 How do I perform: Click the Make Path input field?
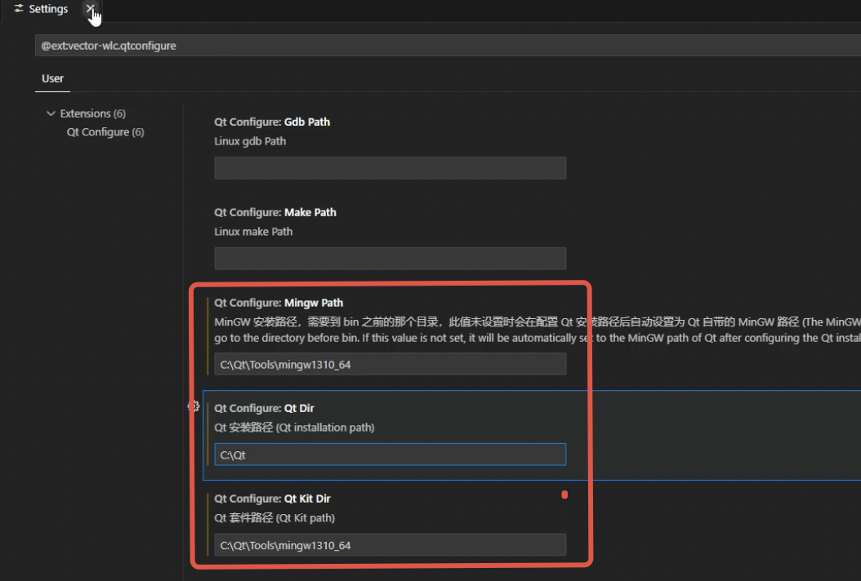click(390, 259)
